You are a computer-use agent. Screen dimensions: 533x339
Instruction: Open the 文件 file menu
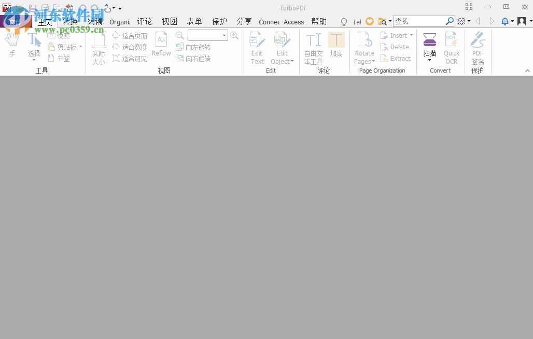coord(17,21)
